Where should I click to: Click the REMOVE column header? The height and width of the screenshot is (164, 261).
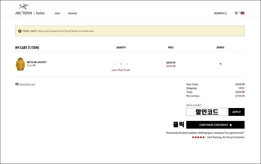click(220, 47)
